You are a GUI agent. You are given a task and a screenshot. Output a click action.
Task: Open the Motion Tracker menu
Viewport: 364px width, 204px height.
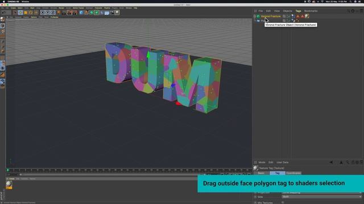pos(78,8)
